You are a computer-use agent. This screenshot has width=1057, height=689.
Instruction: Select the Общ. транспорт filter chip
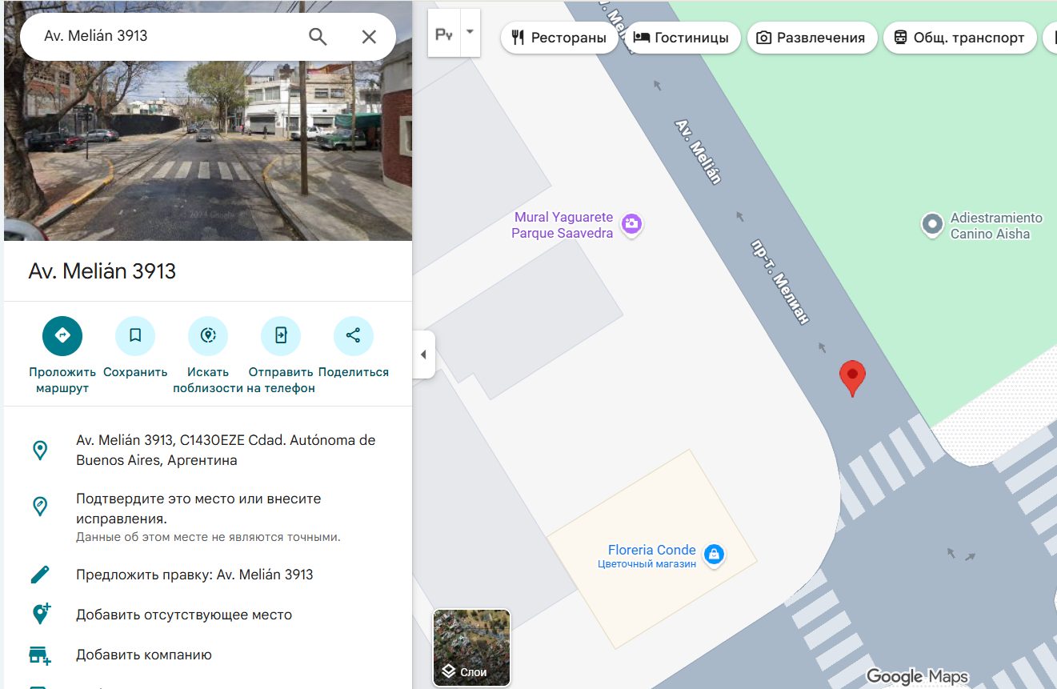[x=959, y=38]
